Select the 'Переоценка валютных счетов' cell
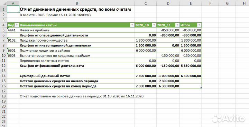Screen dimensions: 249x127 coord(77,61)
